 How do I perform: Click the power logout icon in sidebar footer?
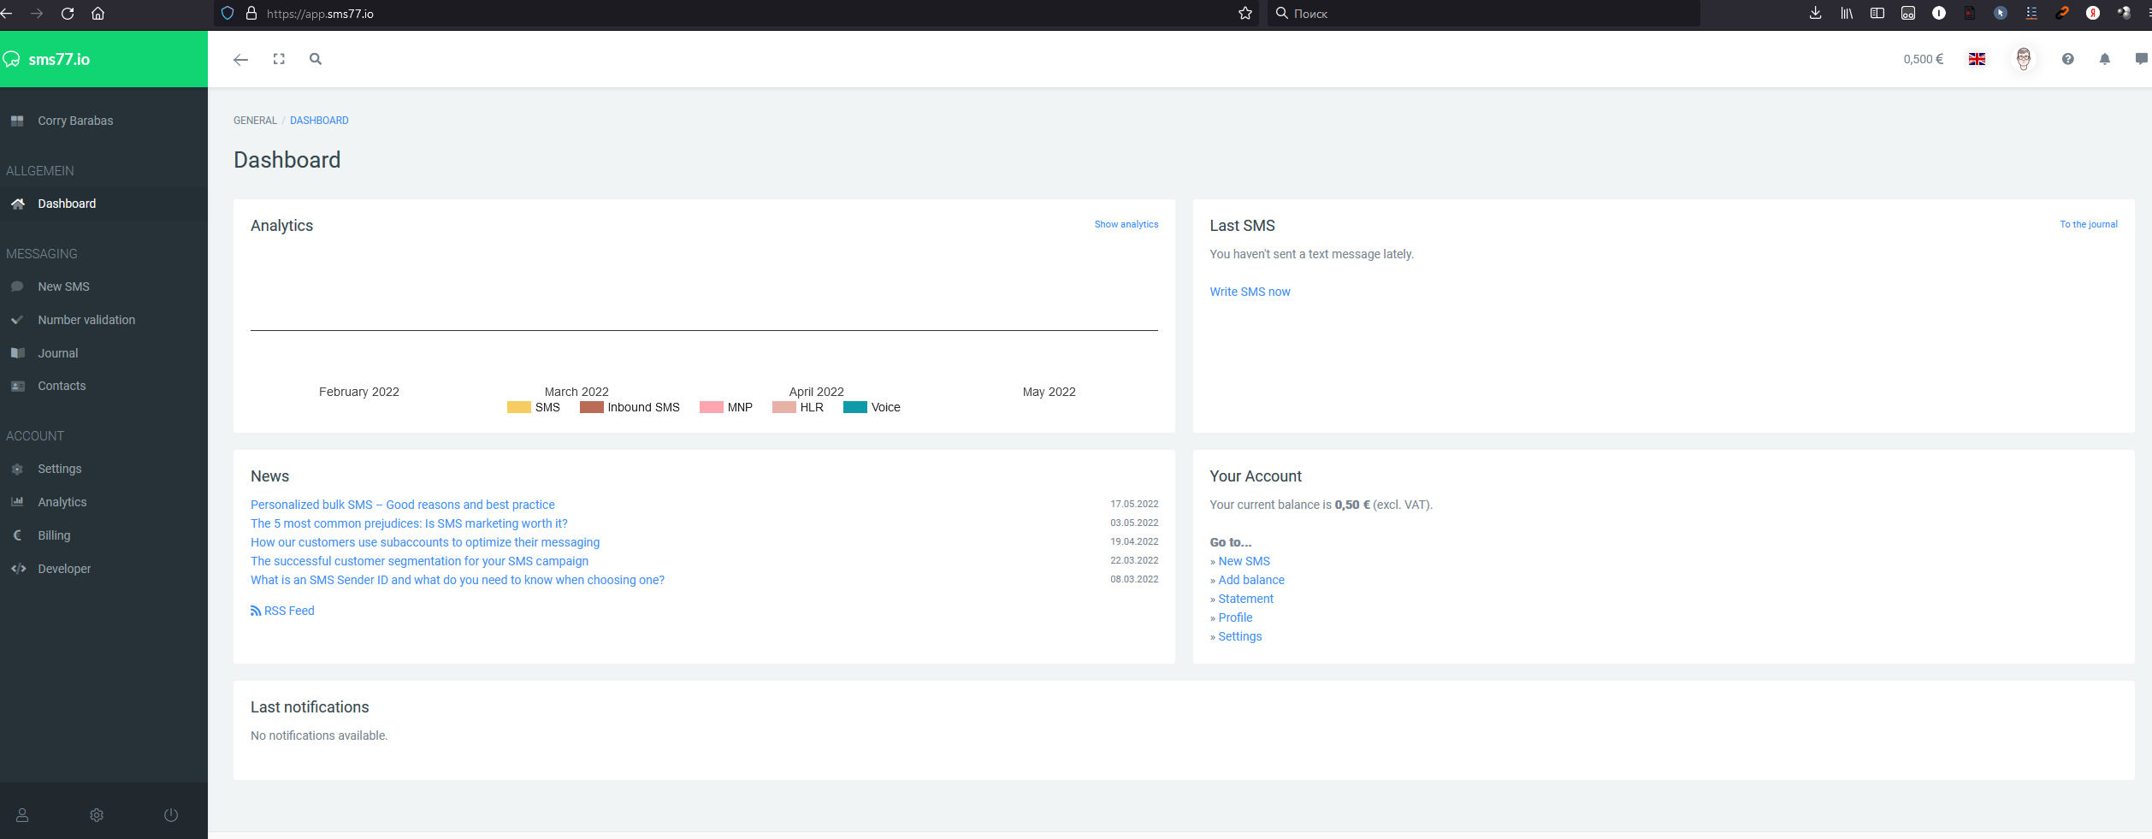(x=171, y=815)
